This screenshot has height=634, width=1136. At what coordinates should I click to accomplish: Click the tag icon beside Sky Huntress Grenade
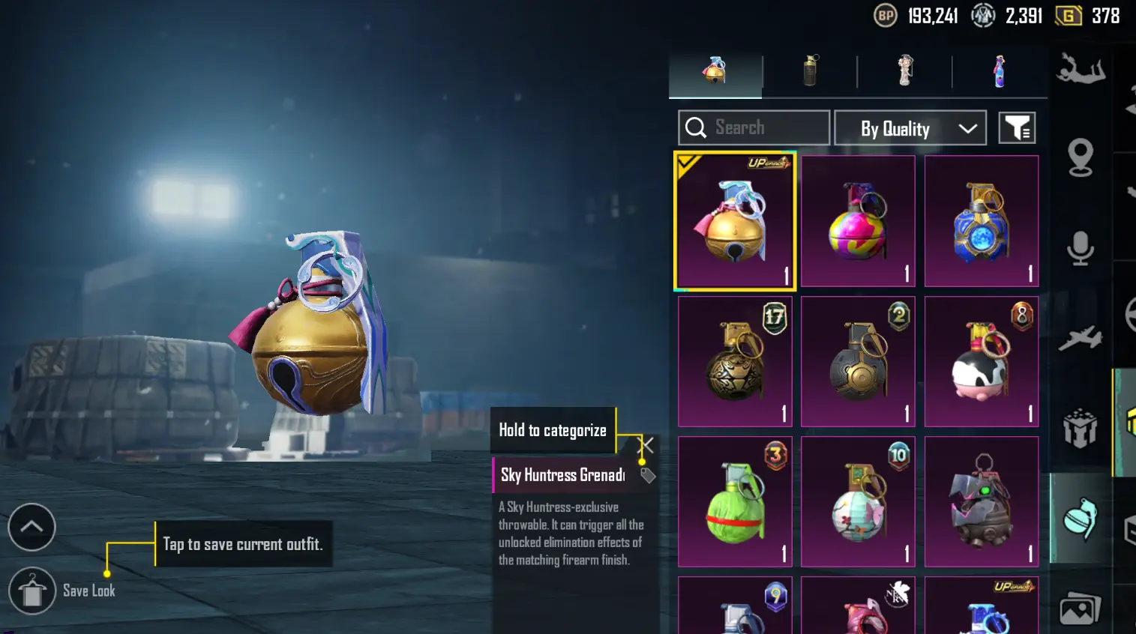tap(648, 475)
